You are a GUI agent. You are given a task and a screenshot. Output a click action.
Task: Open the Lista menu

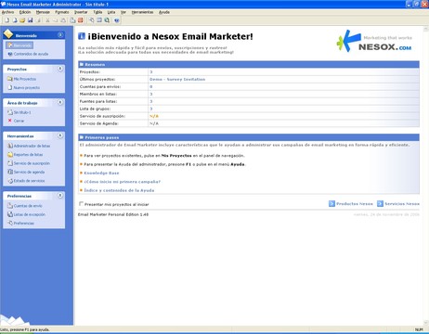[111, 12]
